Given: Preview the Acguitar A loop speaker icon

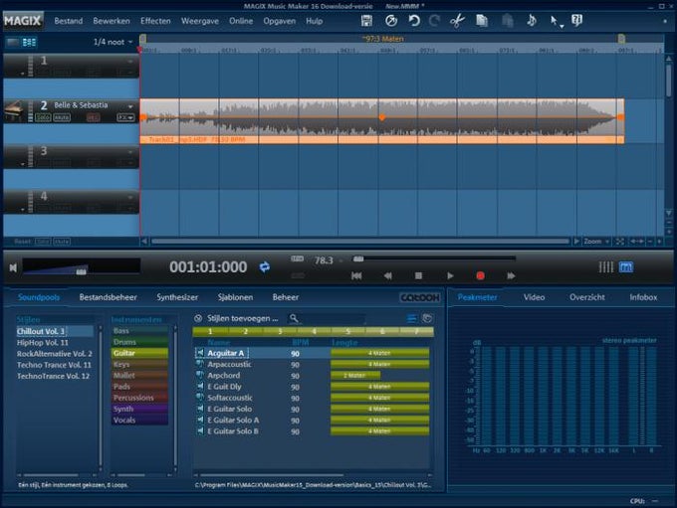Looking at the screenshot, I should point(200,353).
